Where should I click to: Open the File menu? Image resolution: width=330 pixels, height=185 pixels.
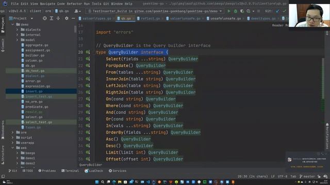pos(14,4)
